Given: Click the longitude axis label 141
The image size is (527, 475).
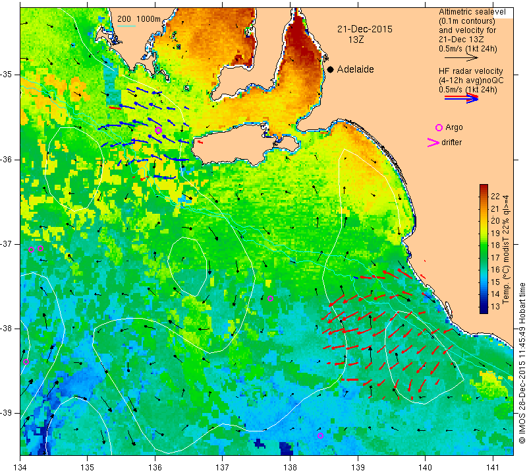Looking at the screenshot, I should [493, 468].
